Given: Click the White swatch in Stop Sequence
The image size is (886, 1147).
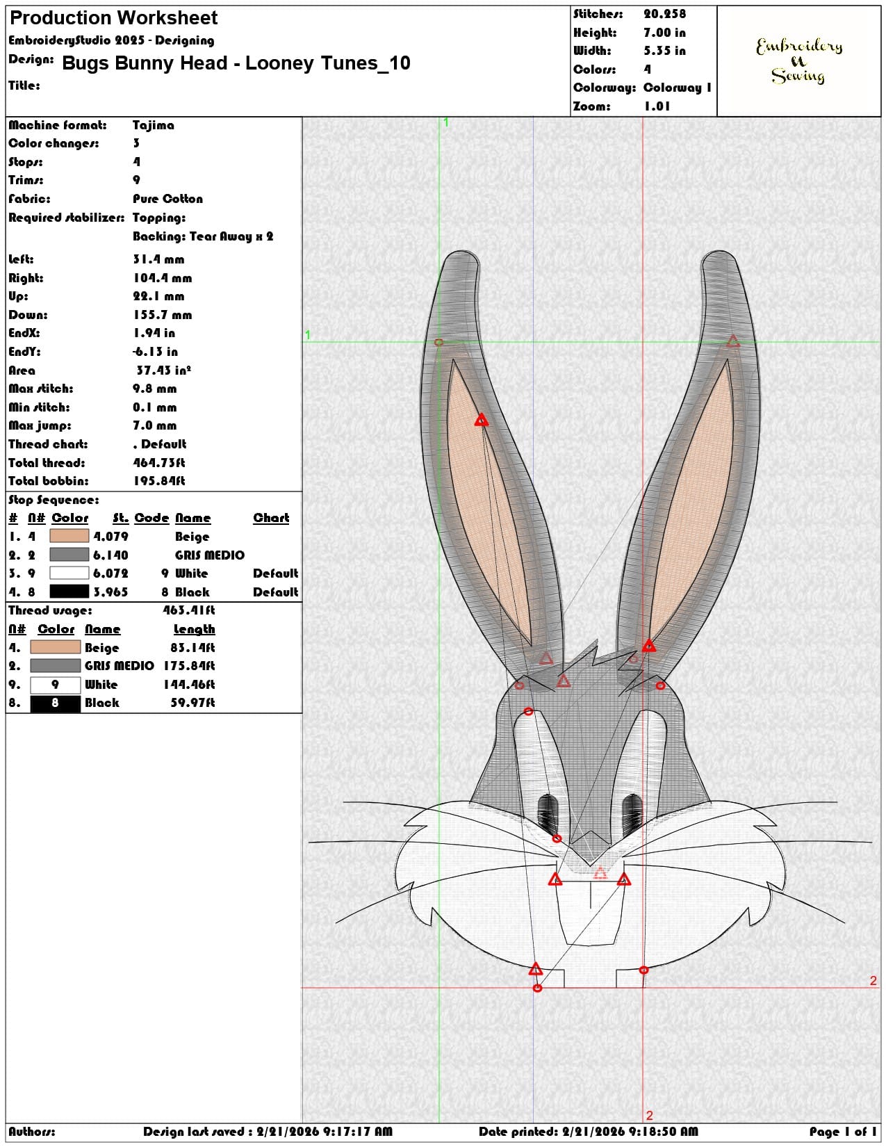Looking at the screenshot, I should (x=69, y=573).
